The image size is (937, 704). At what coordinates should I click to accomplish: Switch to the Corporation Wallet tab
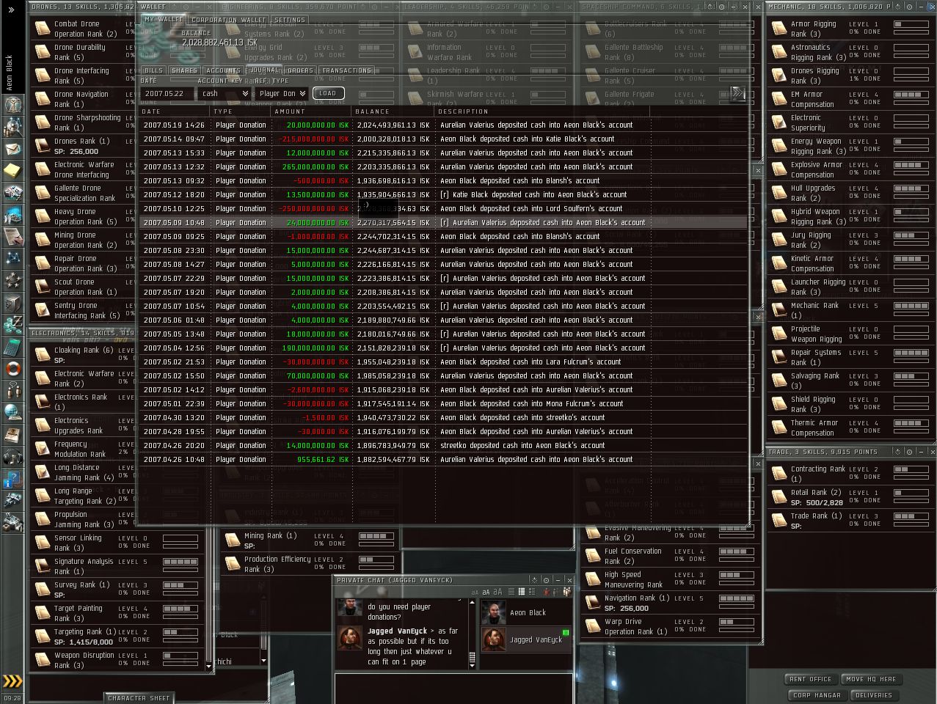click(228, 20)
